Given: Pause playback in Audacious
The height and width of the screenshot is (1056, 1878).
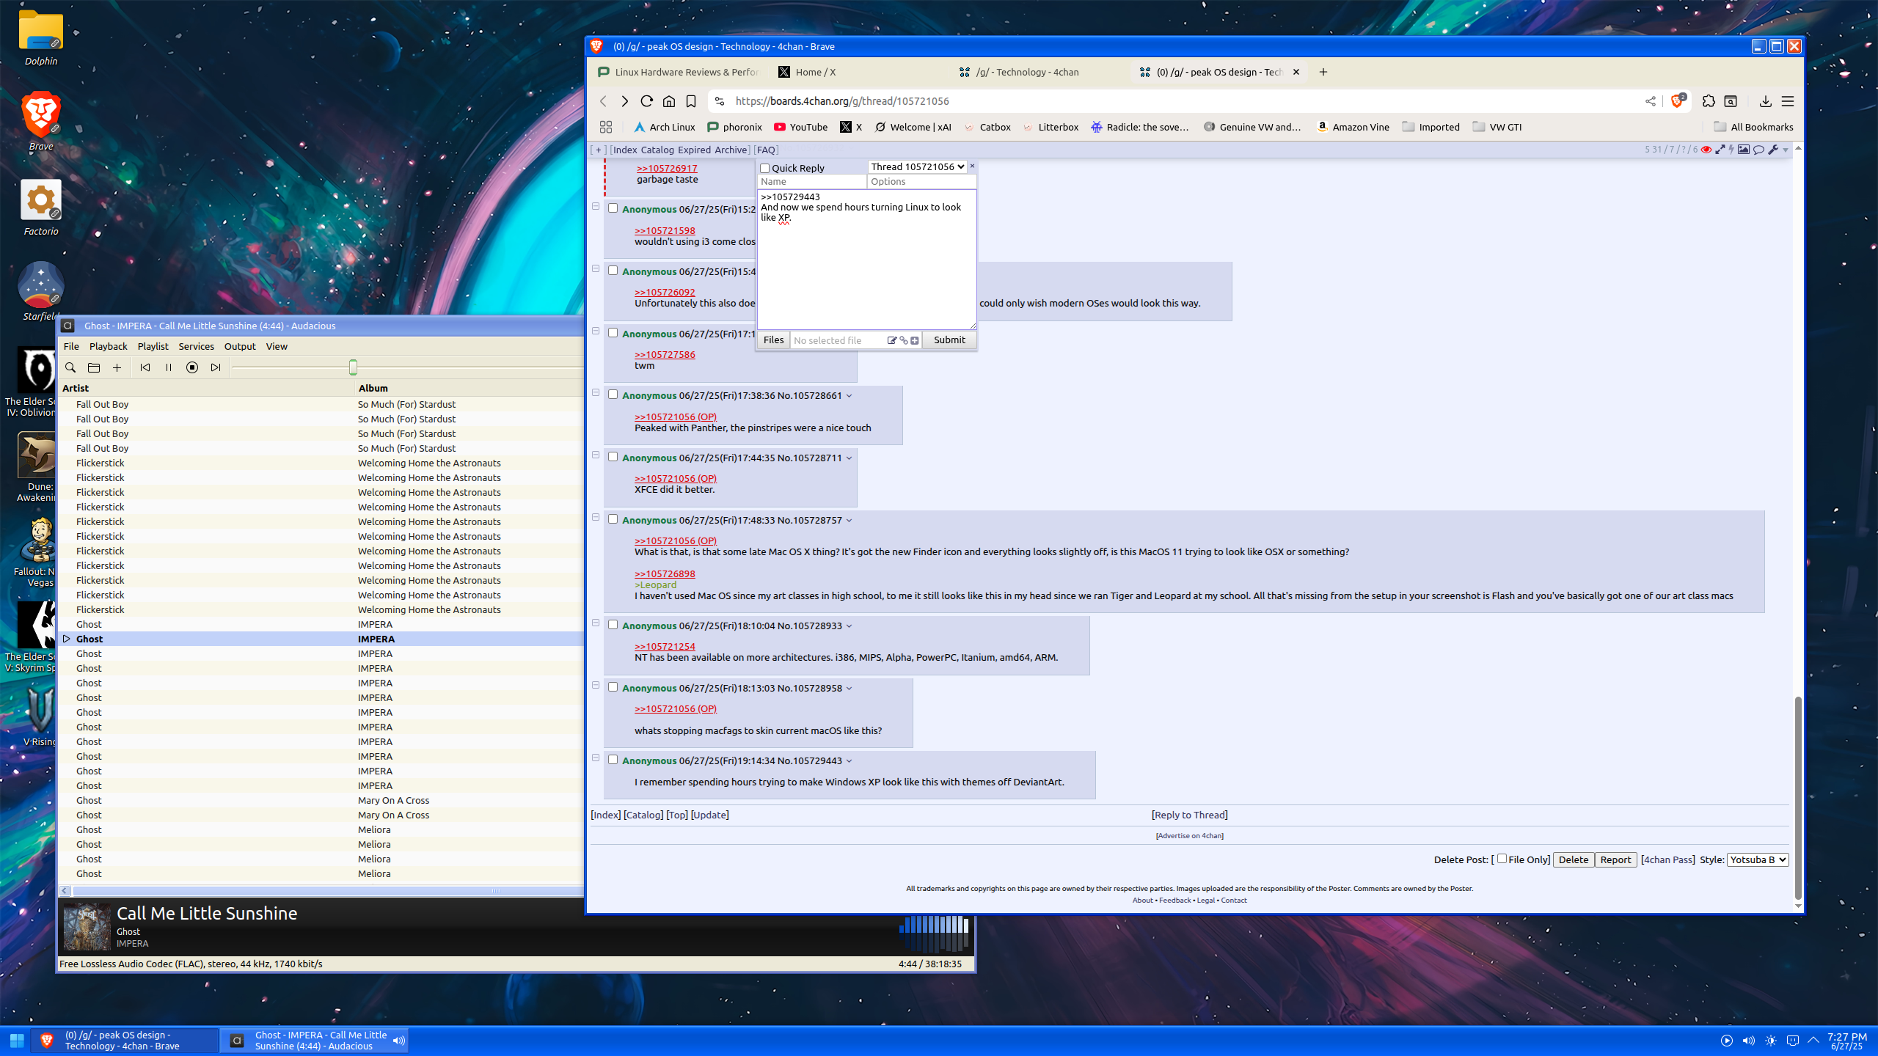Looking at the screenshot, I should (x=169, y=367).
